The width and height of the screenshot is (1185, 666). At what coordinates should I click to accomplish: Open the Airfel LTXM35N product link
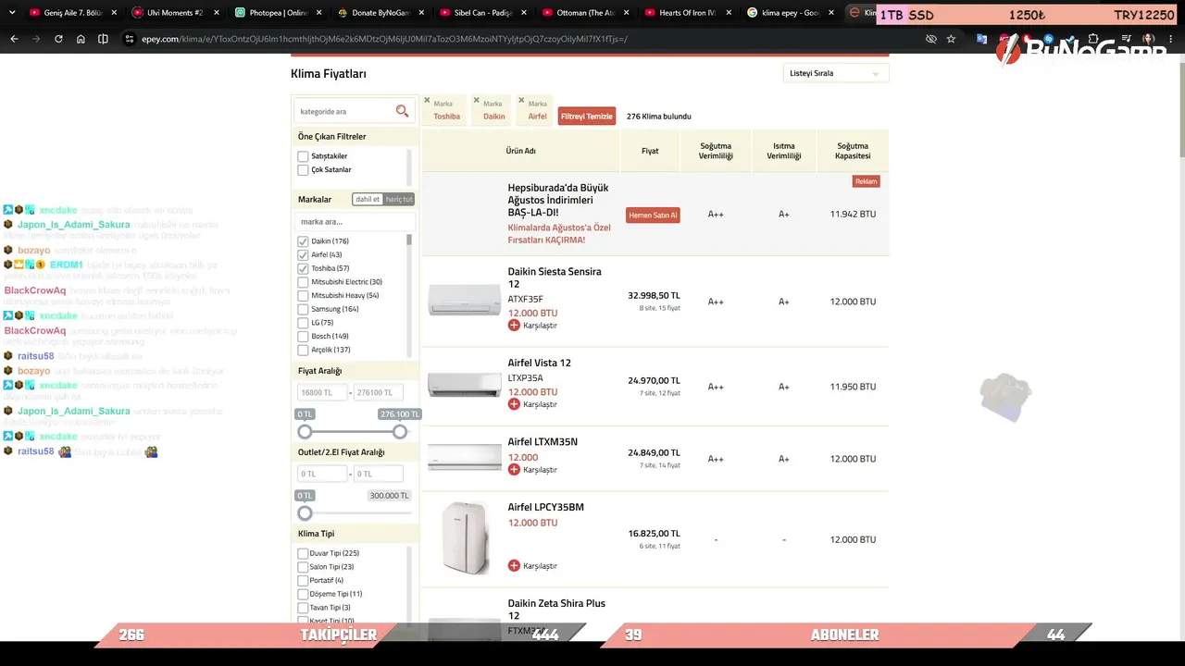543,442
